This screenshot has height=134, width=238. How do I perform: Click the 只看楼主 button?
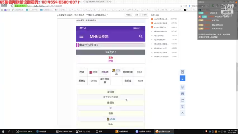(129, 15)
